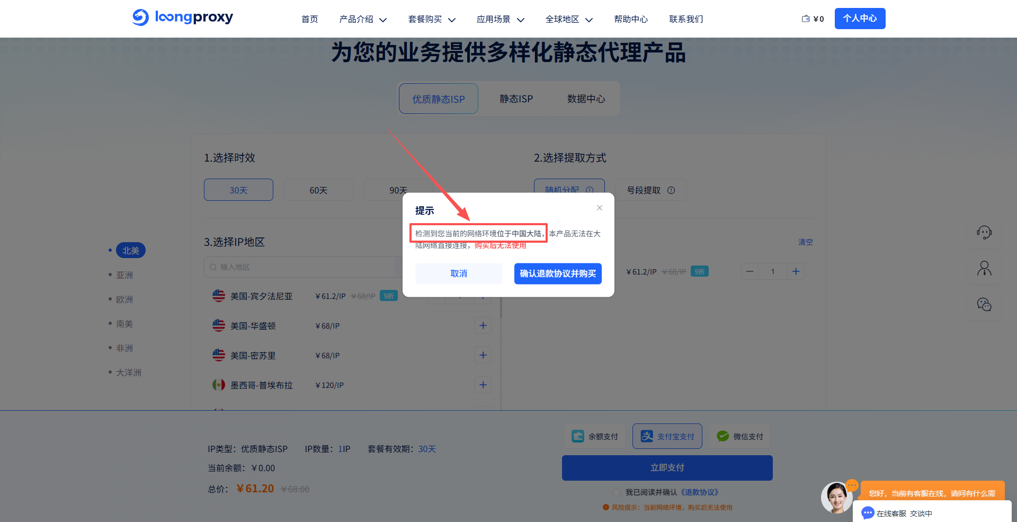Click the loongproxy logo icon

(140, 17)
